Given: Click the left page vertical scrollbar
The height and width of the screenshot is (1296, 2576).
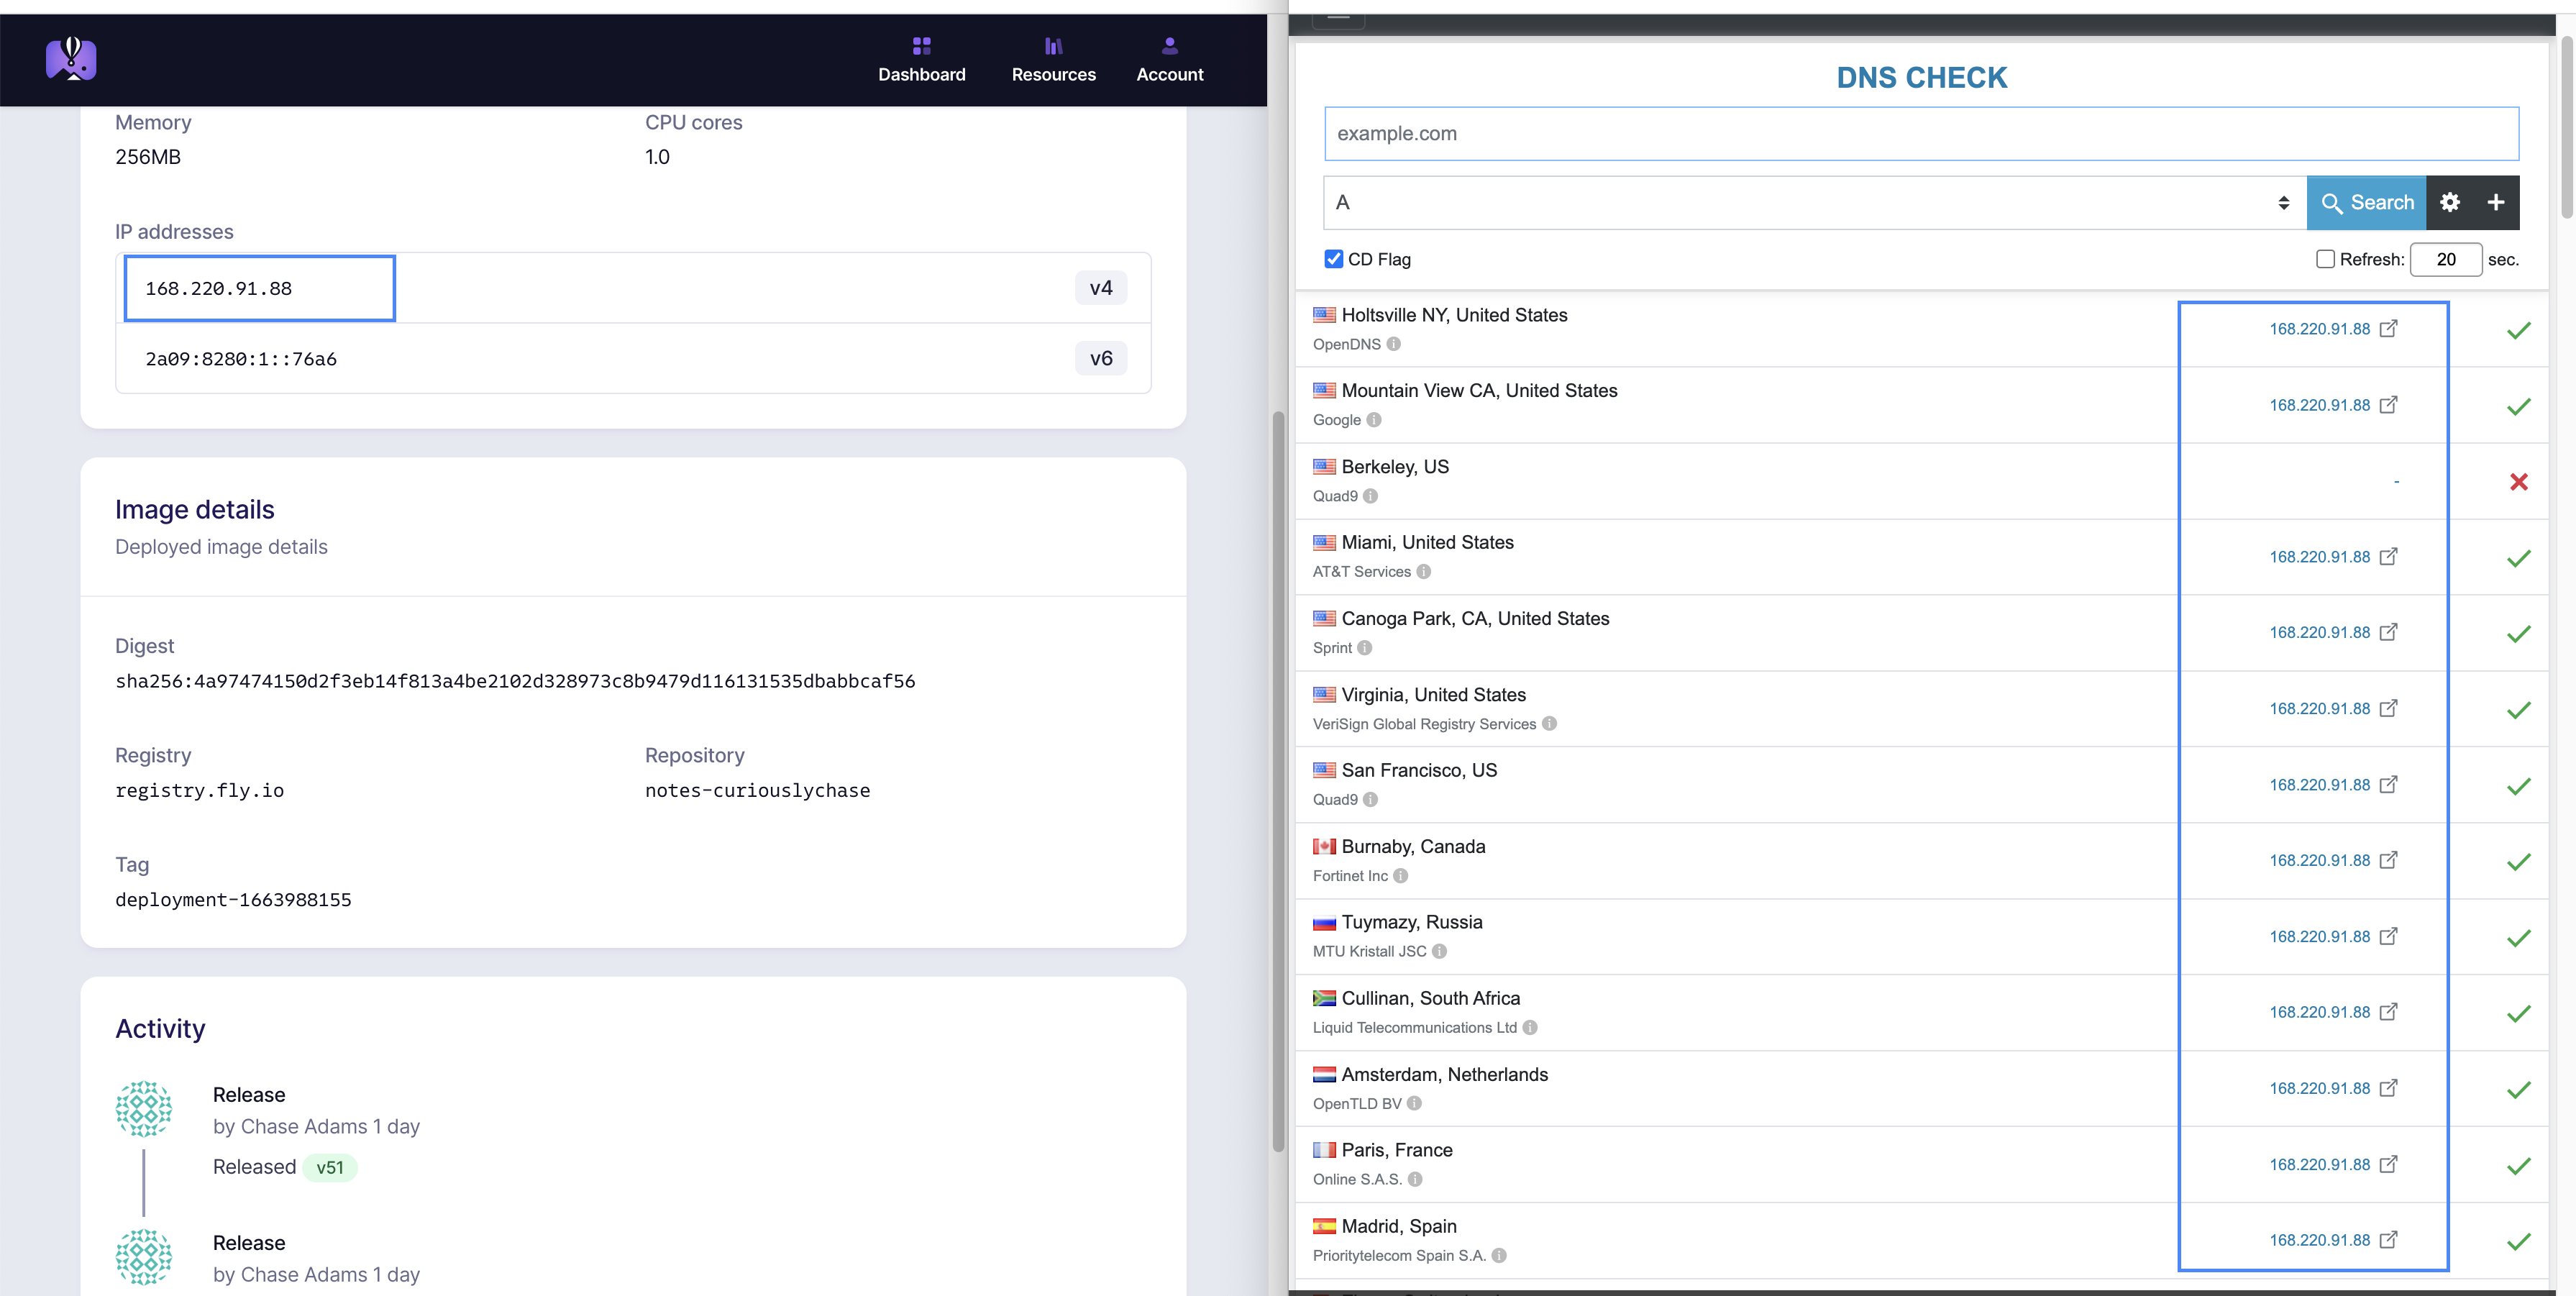Looking at the screenshot, I should (1277, 780).
